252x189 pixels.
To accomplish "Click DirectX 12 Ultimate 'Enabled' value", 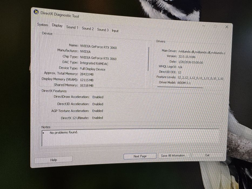I will (x=98, y=118).
